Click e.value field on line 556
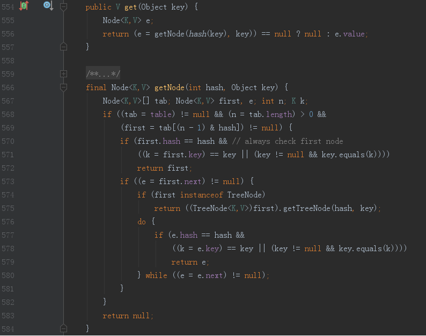This screenshot has height=336, width=426. click(x=350, y=34)
